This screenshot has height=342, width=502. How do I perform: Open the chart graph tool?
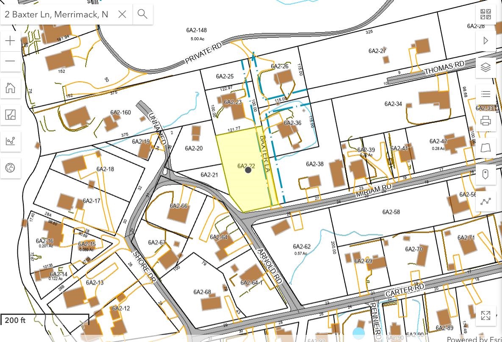point(10,141)
